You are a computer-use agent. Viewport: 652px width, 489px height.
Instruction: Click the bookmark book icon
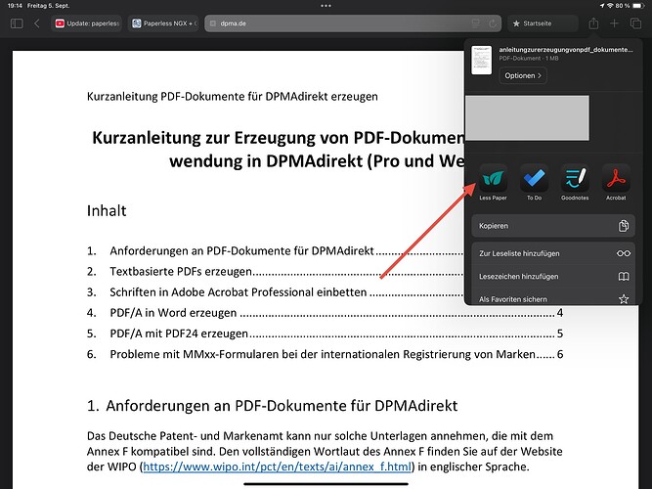624,277
